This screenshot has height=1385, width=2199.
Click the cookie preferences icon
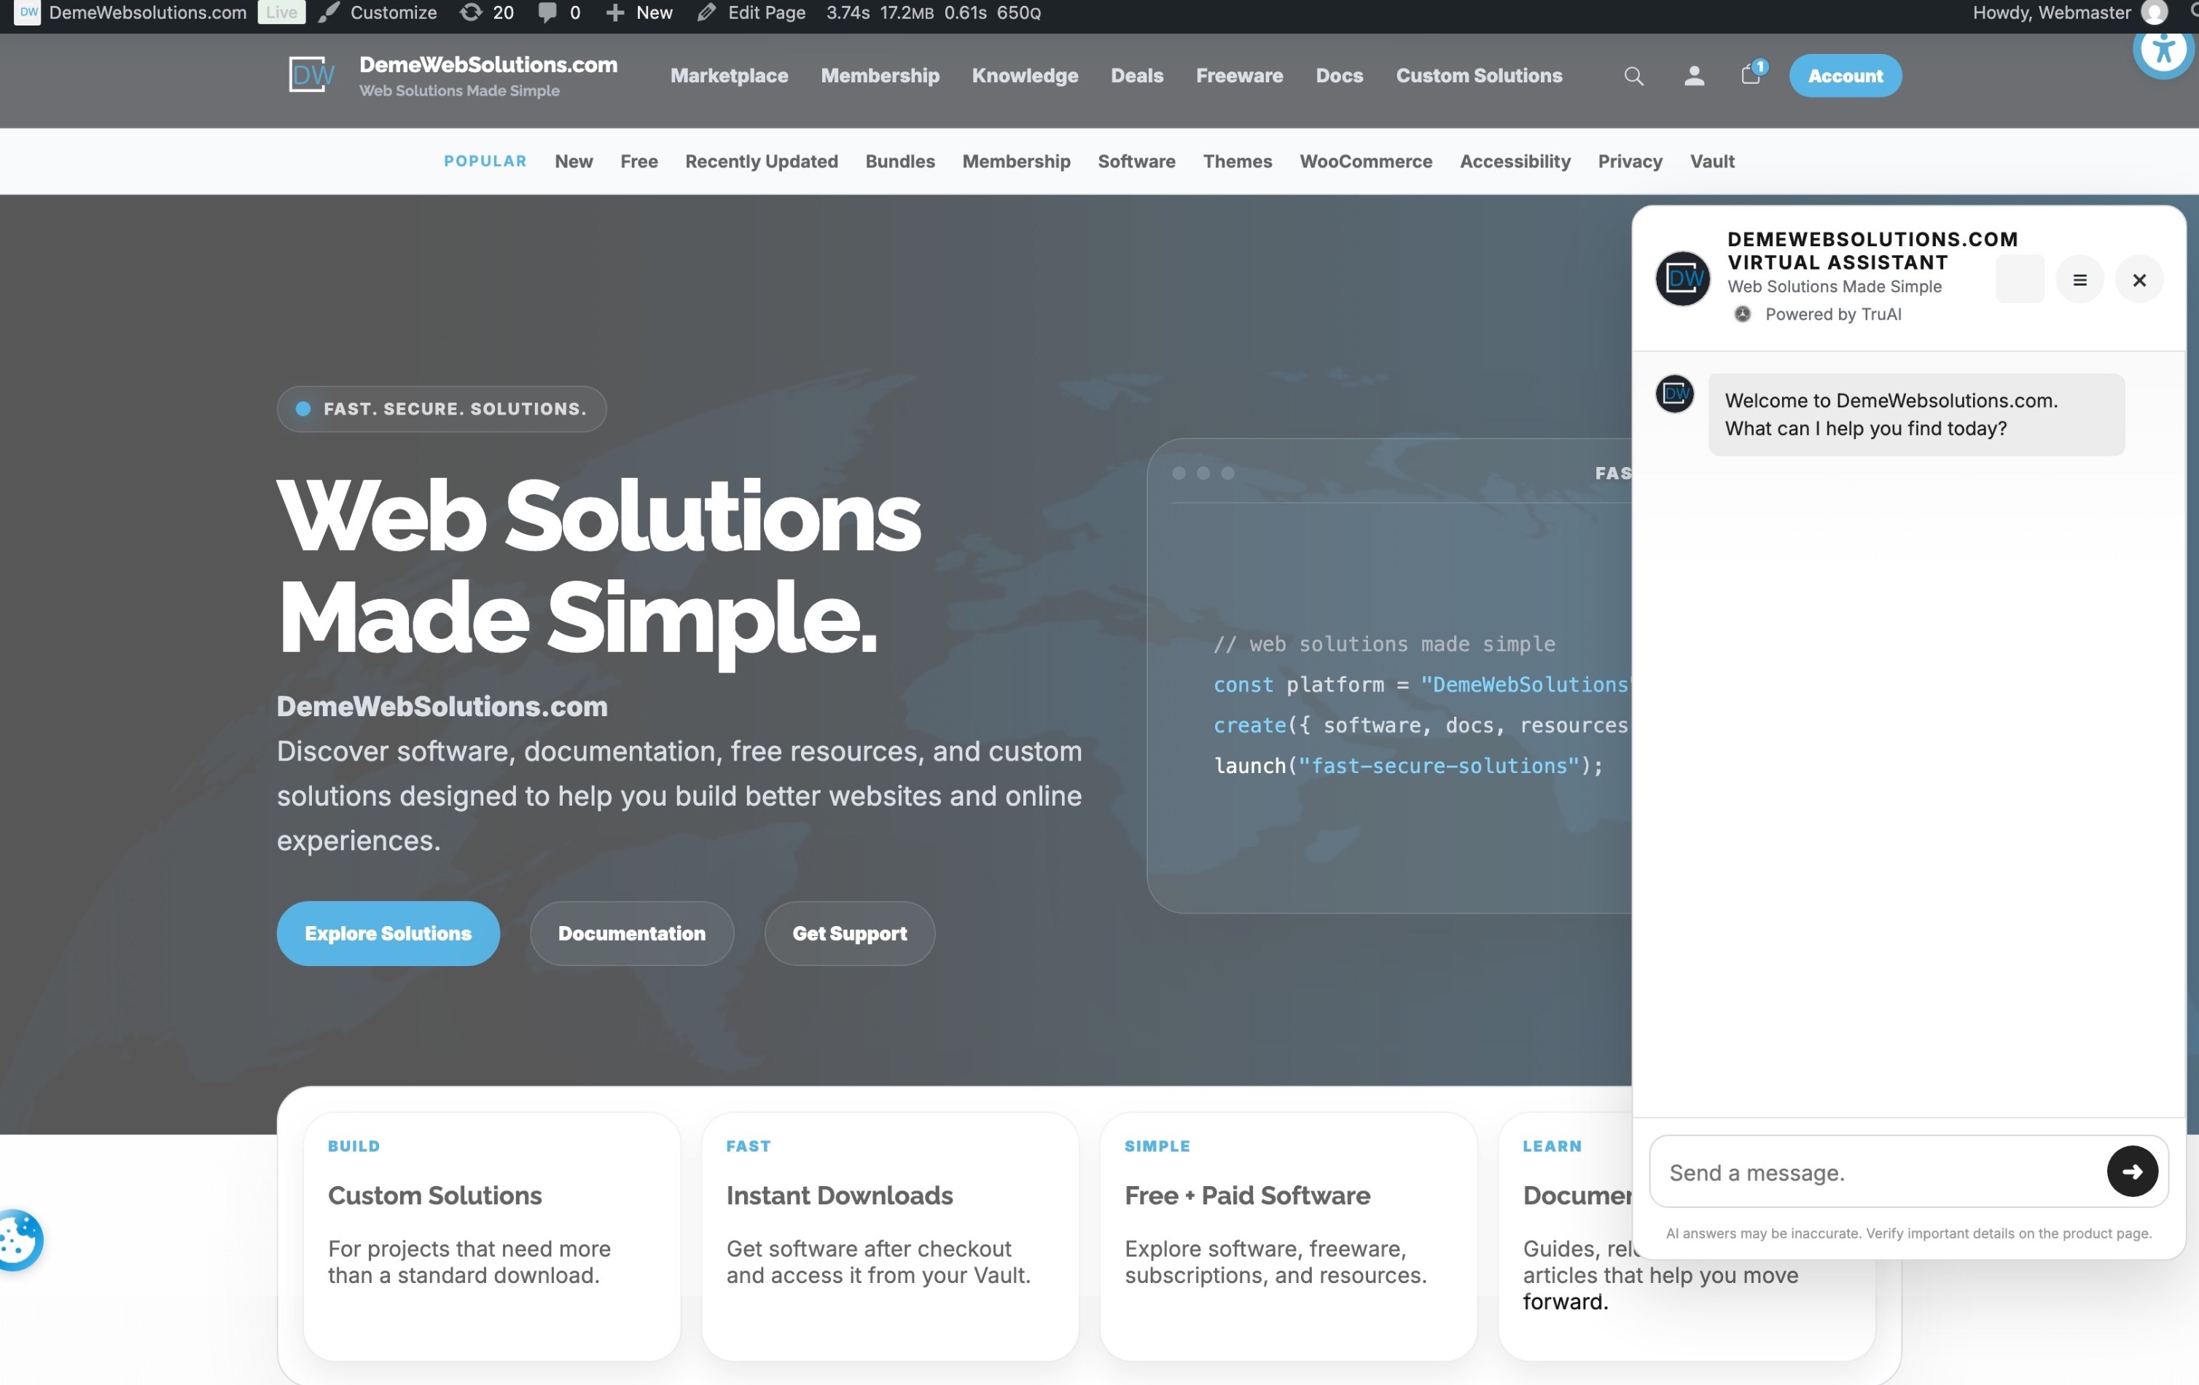(18, 1239)
